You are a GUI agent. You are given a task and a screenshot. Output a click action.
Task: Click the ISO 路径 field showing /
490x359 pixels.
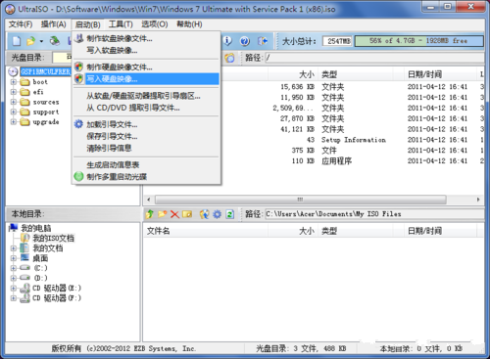coord(374,58)
